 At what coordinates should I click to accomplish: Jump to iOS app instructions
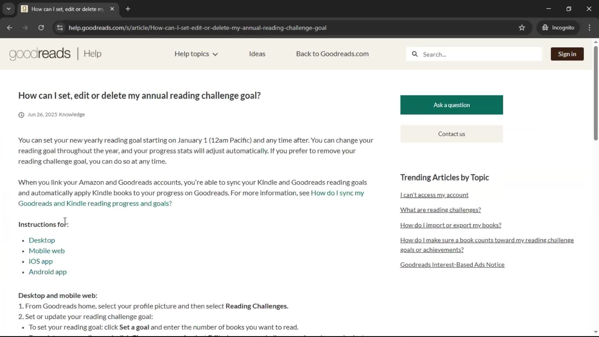[x=41, y=261]
